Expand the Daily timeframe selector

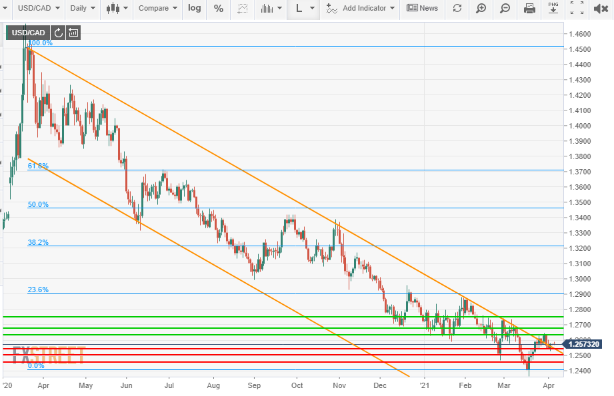pyautogui.click(x=83, y=9)
